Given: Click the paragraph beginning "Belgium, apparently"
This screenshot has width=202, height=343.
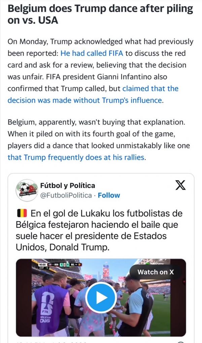Looking at the screenshot, I should tap(99, 139).
